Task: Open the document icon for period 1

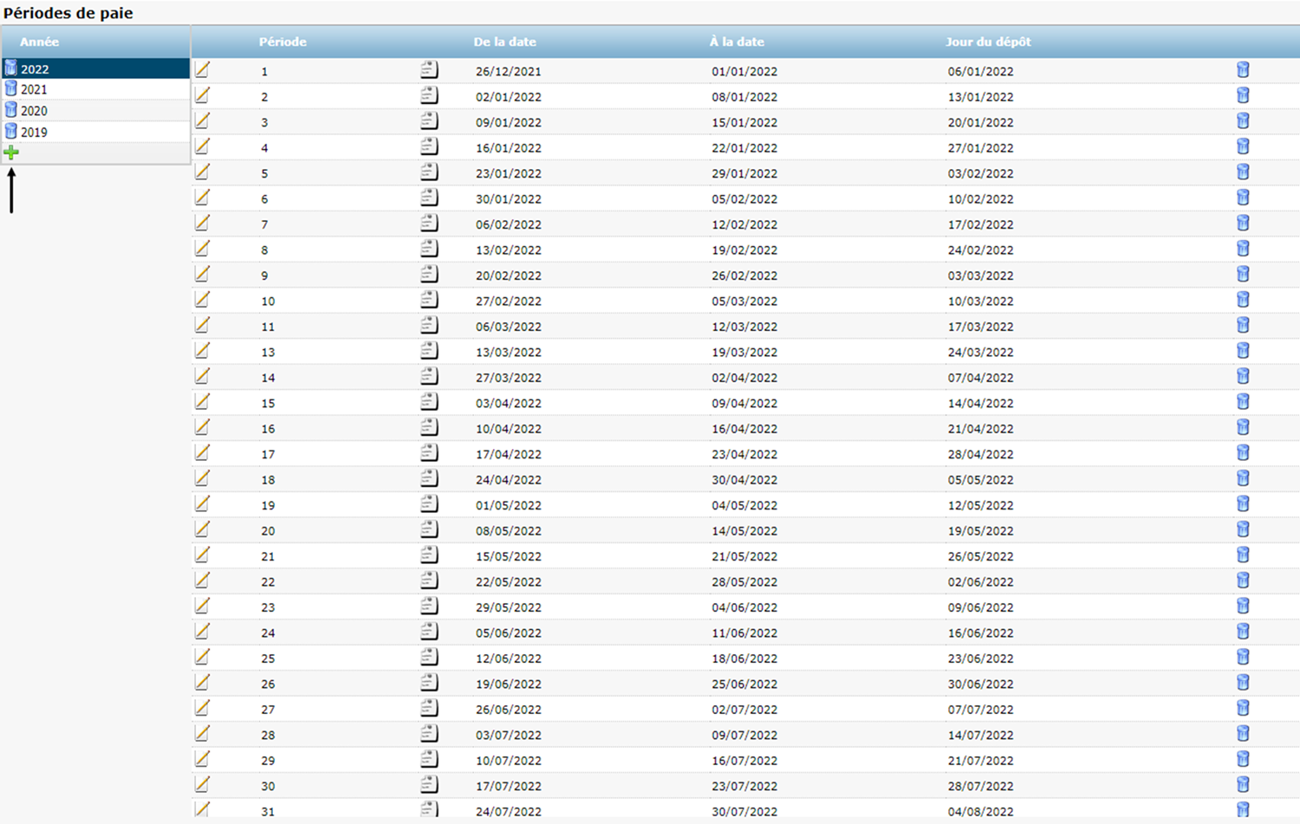Action: (x=429, y=69)
